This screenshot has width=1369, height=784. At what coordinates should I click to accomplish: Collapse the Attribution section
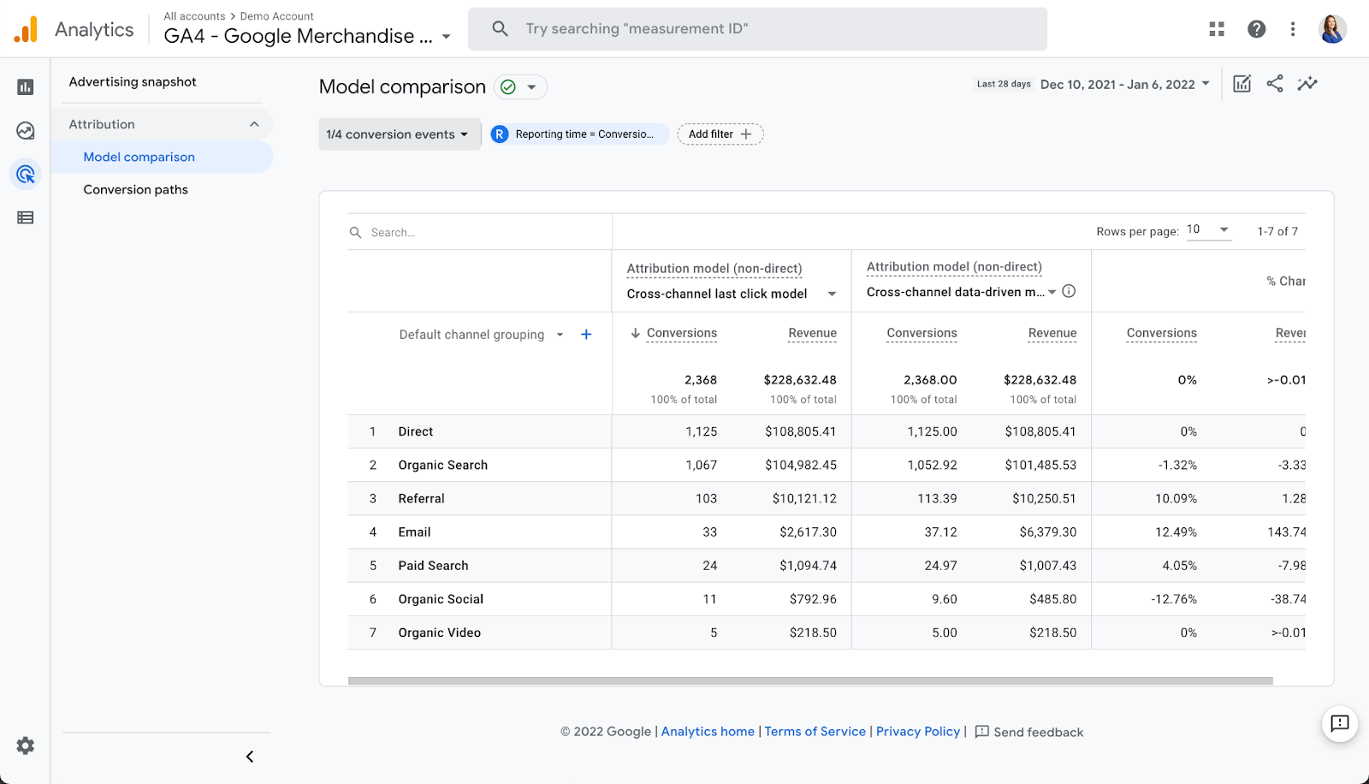click(x=254, y=124)
